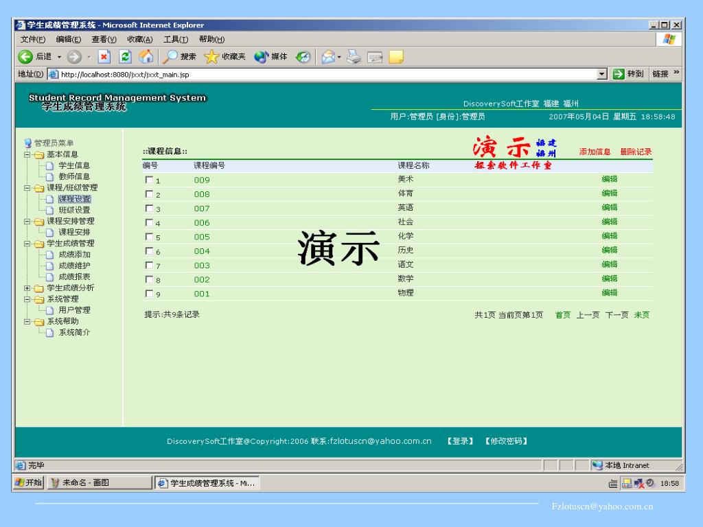Click the 基本信息 folder icon

[x=39, y=154]
